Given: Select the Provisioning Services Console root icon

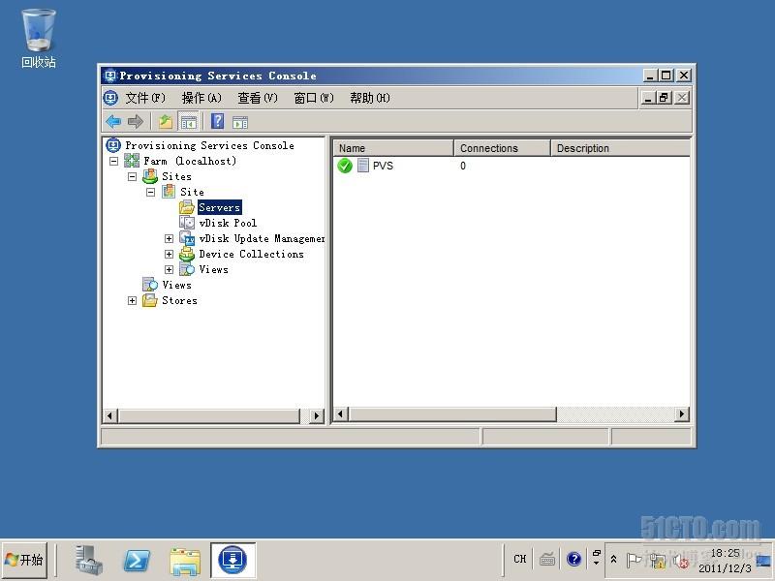Looking at the screenshot, I should [x=113, y=144].
